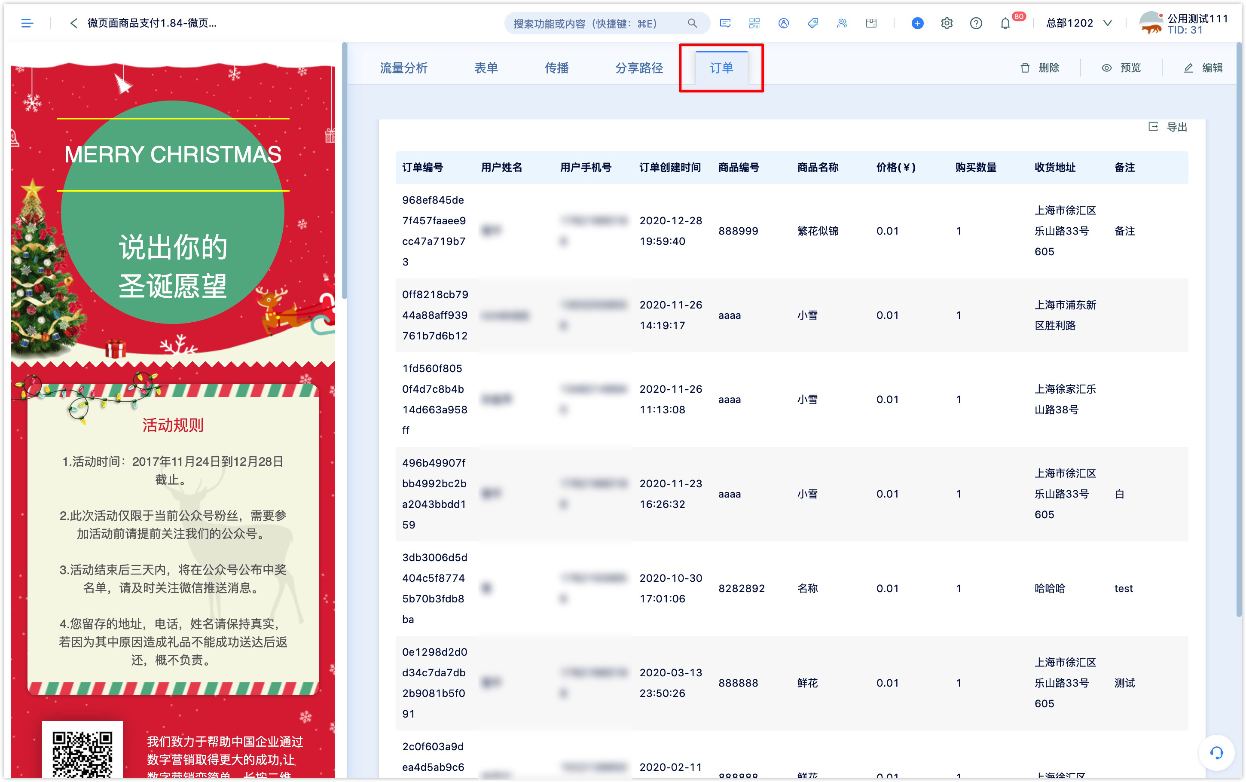Click the product name 繁花似锦
Image resolution: width=1246 pixels, height=782 pixels.
(818, 231)
